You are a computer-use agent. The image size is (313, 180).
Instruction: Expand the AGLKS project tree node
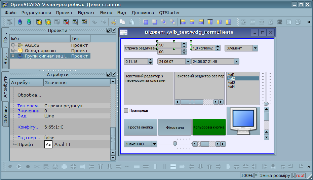(13, 45)
